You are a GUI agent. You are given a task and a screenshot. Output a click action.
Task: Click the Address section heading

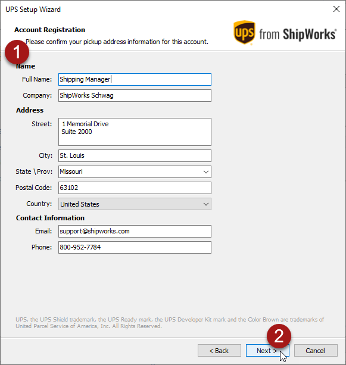click(x=30, y=110)
